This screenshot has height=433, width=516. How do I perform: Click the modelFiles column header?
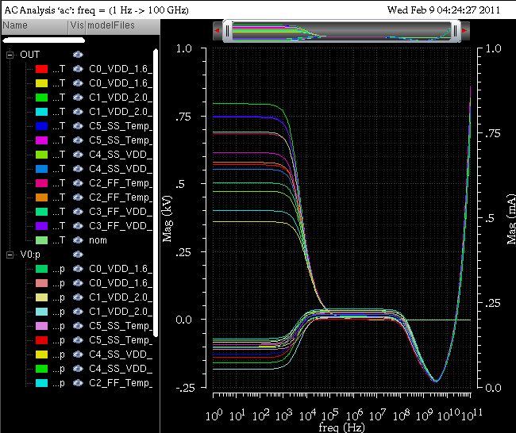(x=111, y=26)
